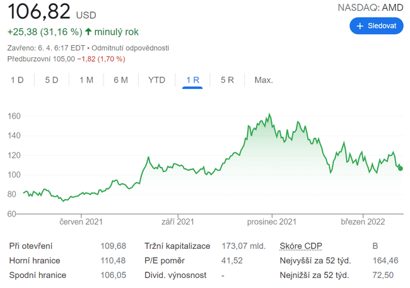This screenshot has height=288, width=410.
Task: Open the 6 M chart range
Action: point(120,80)
